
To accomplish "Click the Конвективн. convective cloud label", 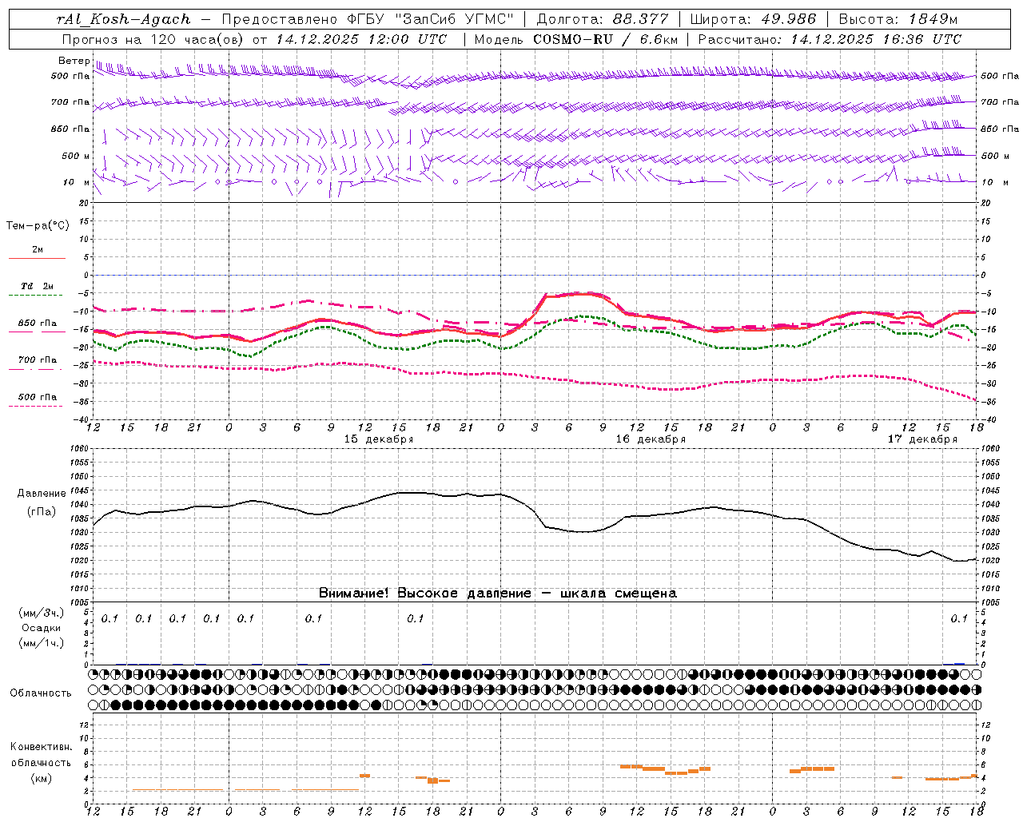I will click(42, 747).
